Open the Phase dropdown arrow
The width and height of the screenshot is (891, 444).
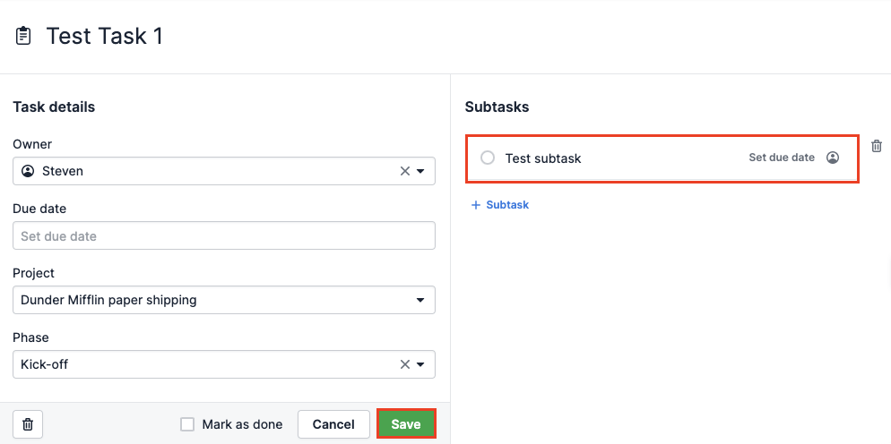tap(420, 364)
